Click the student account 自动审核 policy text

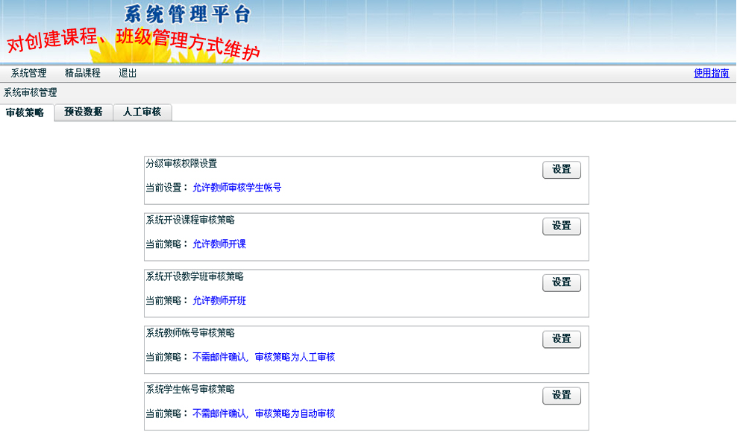(263, 414)
